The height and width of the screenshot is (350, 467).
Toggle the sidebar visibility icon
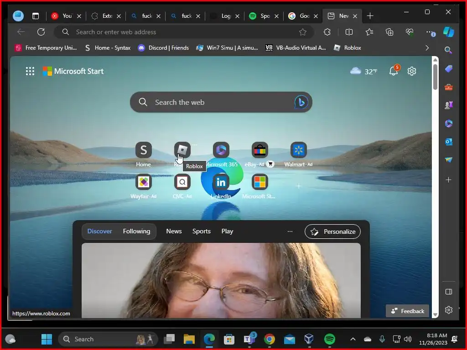point(449,292)
